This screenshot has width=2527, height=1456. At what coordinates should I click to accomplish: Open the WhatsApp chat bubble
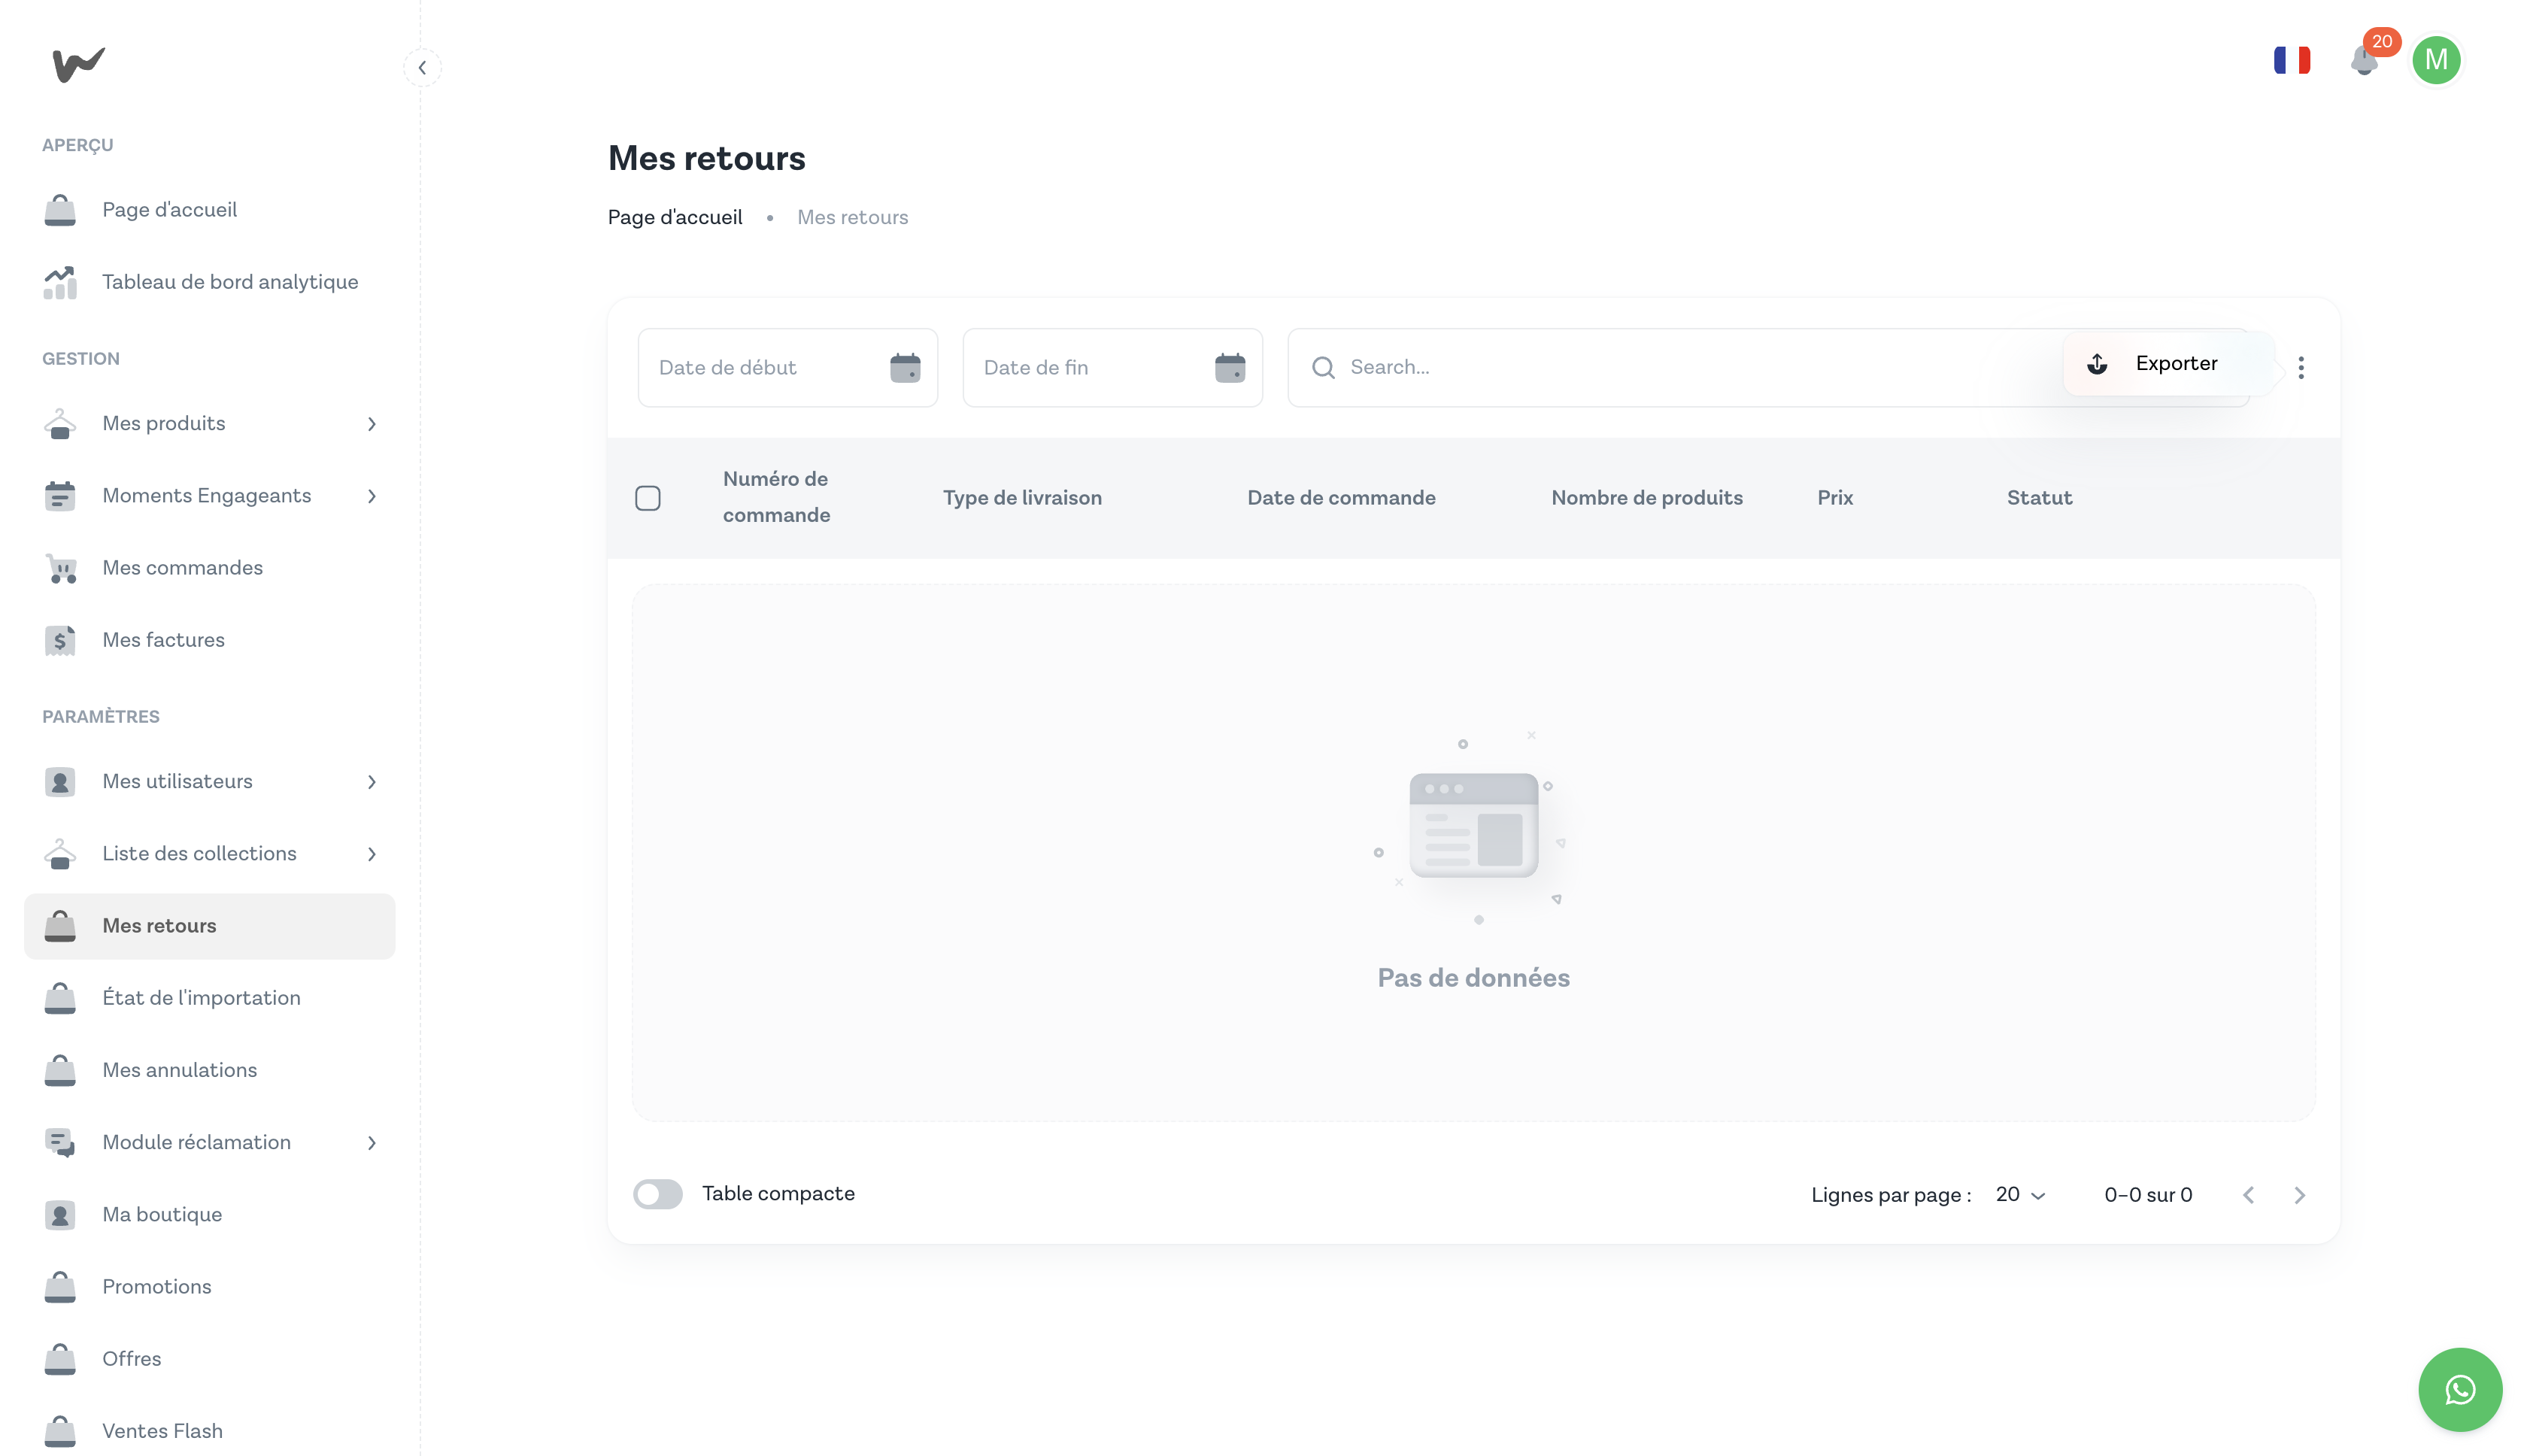pyautogui.click(x=2459, y=1389)
